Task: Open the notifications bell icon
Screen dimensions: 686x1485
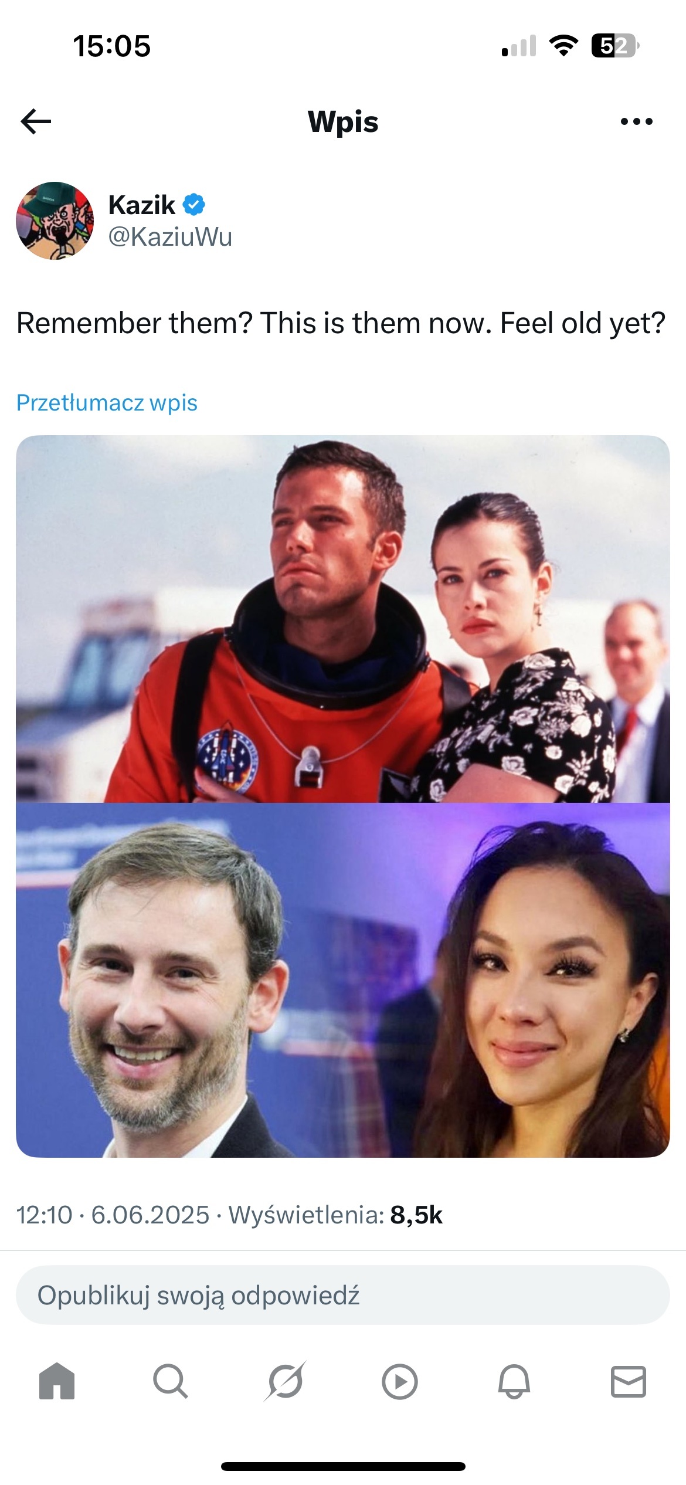Action: 514,1381
